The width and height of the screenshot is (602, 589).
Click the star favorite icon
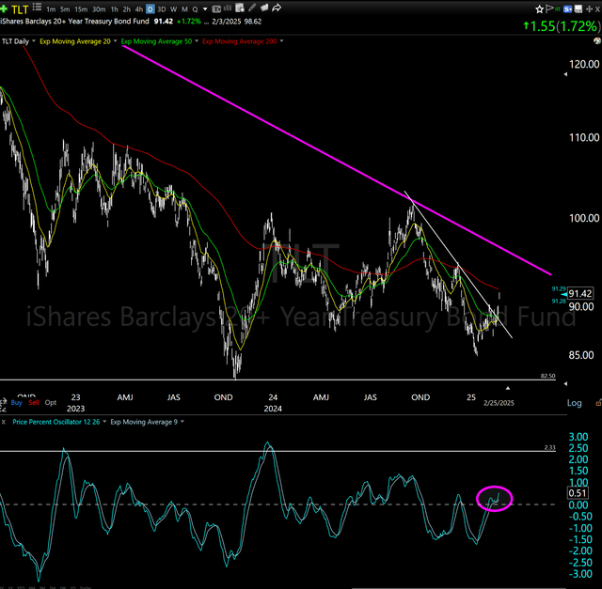[539, 8]
